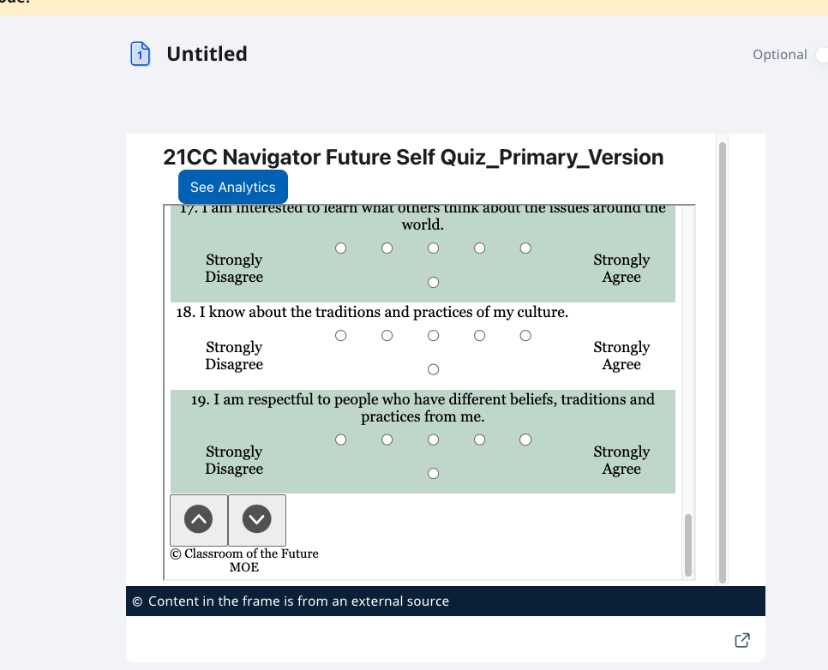Select first radio option for question 19
828x670 pixels.
tap(340, 440)
